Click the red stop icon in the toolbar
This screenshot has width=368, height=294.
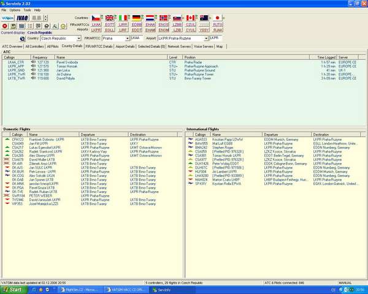(x=5, y=26)
